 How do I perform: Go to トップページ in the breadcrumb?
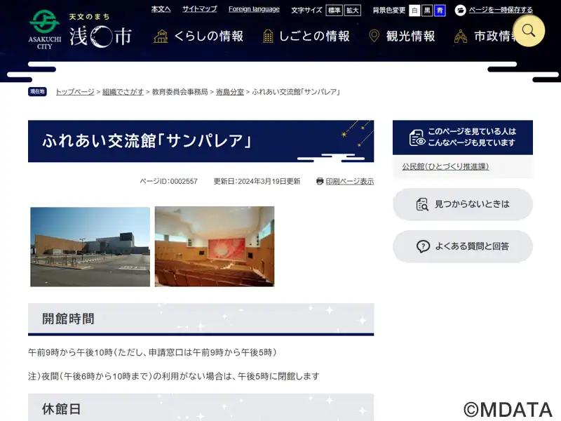click(x=74, y=92)
